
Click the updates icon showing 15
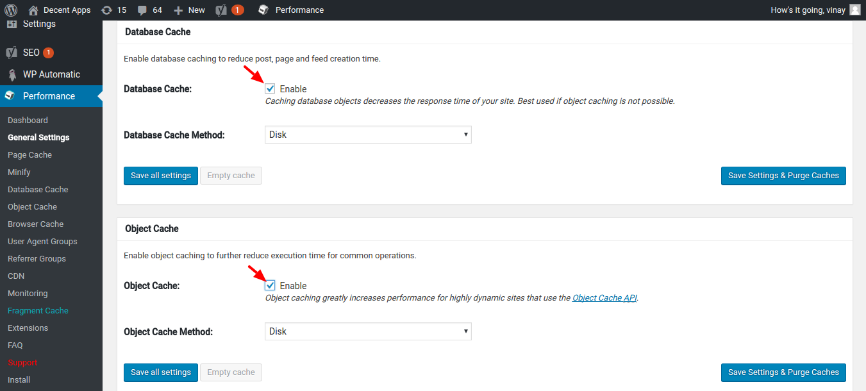click(106, 10)
